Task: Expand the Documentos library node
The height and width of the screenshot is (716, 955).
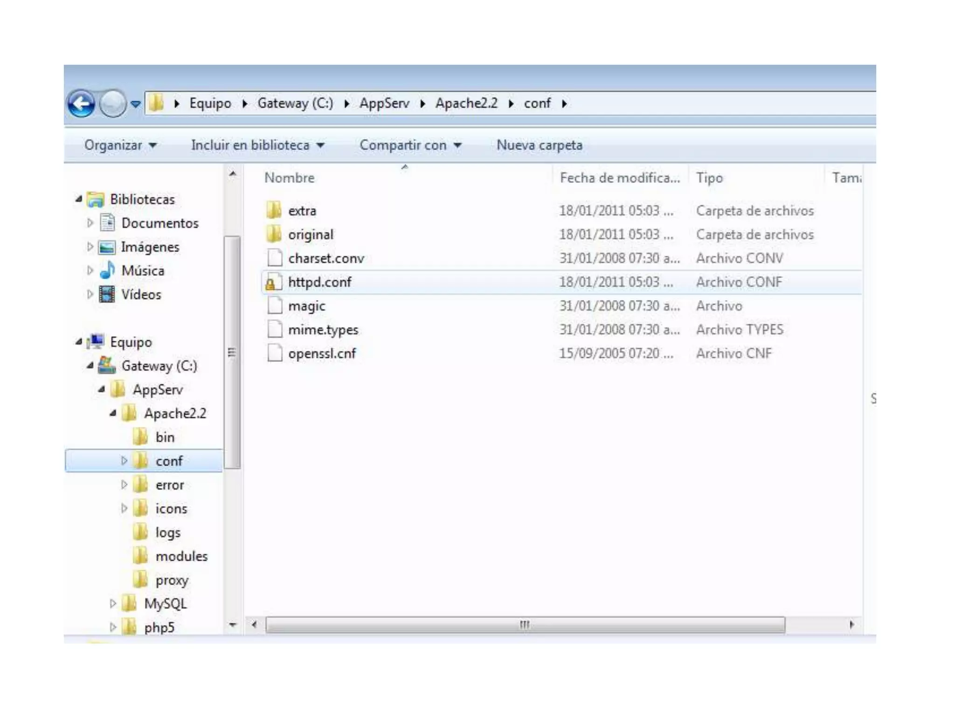Action: tap(90, 223)
